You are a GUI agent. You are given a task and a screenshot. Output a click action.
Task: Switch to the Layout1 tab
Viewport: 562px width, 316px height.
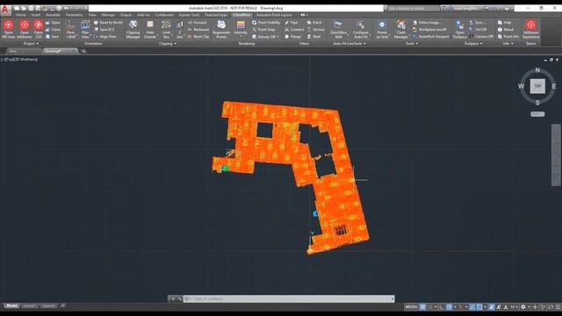[x=29, y=306]
